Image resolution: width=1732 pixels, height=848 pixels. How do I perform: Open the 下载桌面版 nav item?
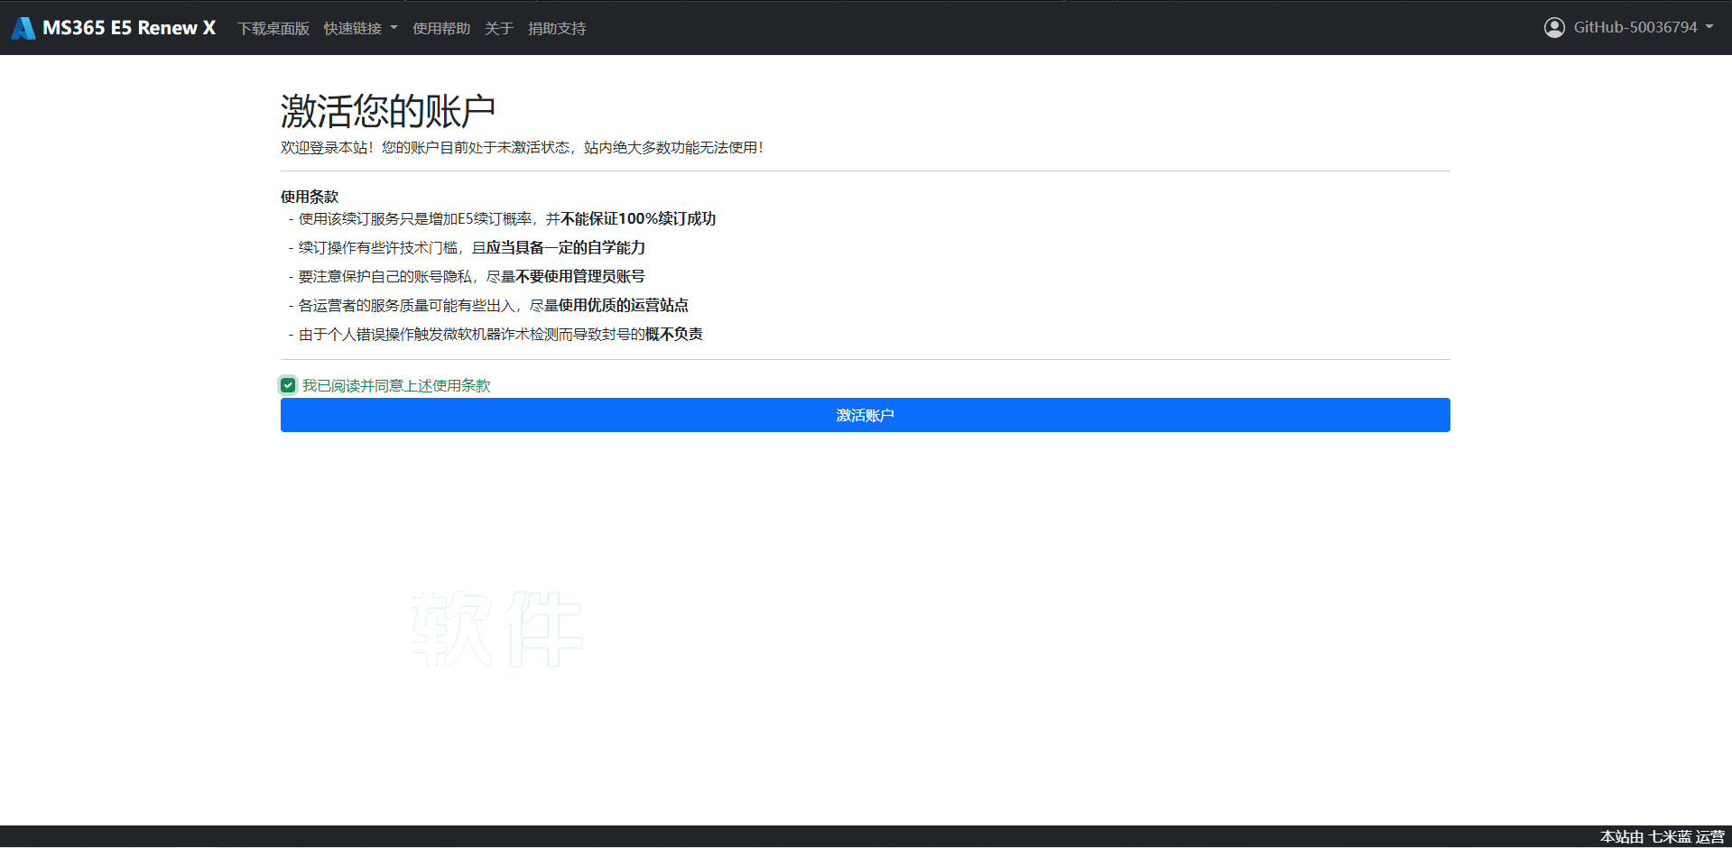273,29
